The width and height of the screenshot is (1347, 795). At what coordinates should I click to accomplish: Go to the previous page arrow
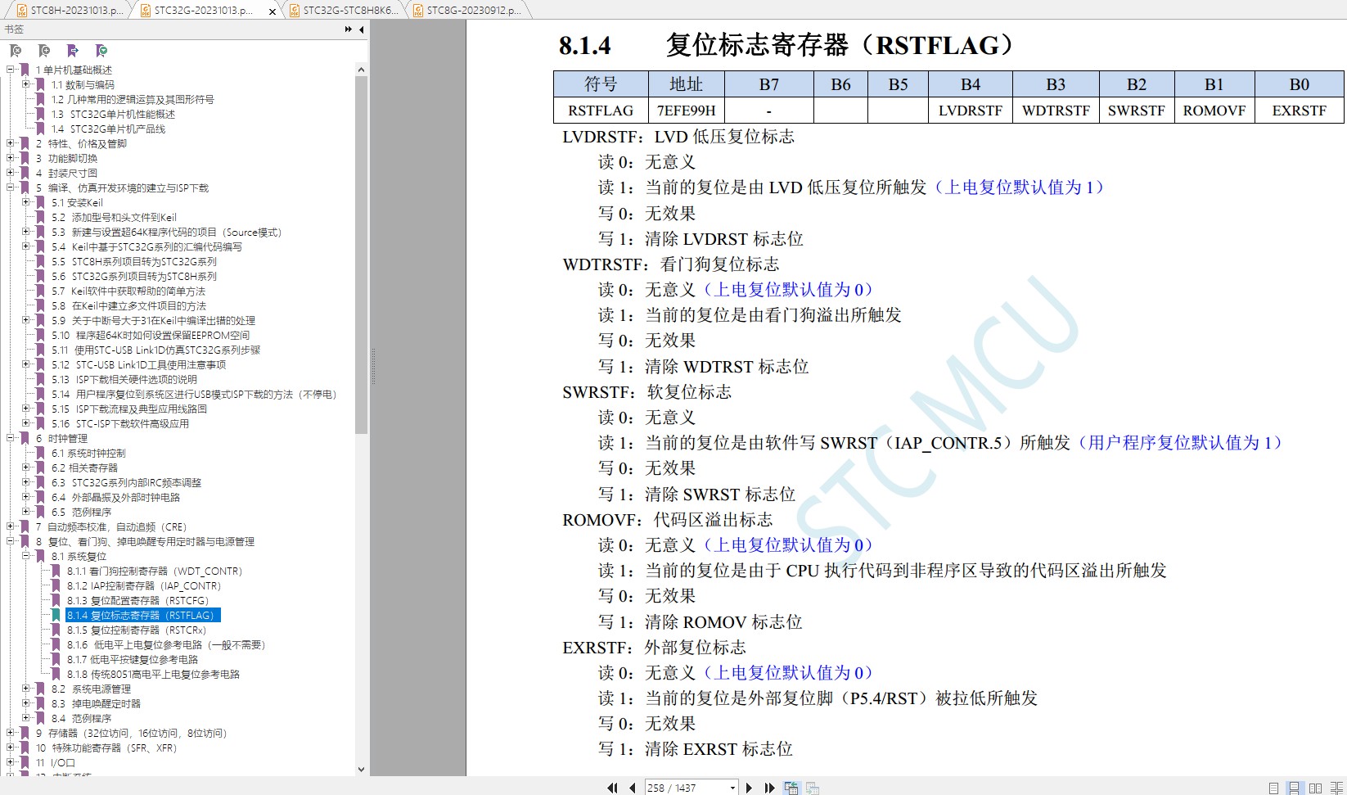pos(632,788)
